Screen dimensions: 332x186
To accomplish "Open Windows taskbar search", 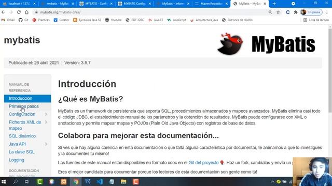I will tap(16, 181).
